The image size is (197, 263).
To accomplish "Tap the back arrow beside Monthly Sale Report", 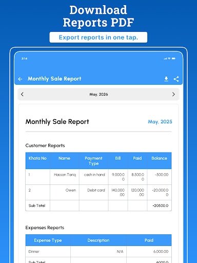I will tap(20, 79).
